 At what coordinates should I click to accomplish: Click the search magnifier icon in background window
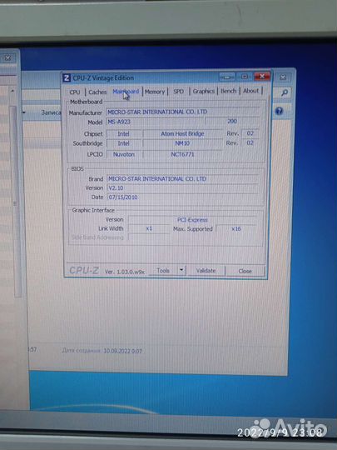[x=285, y=92]
